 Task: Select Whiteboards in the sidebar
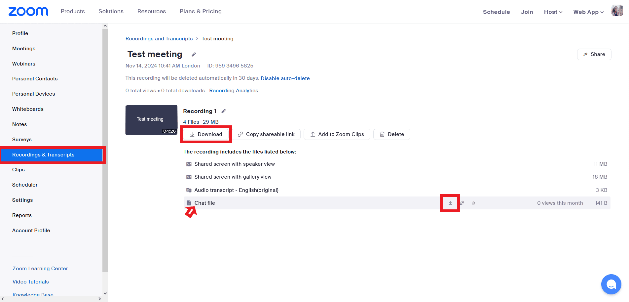(28, 109)
